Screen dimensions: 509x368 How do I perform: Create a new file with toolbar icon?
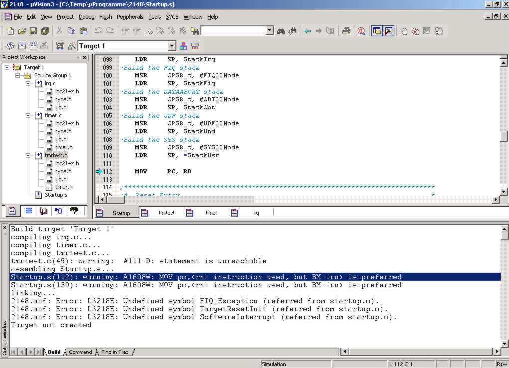point(10,31)
